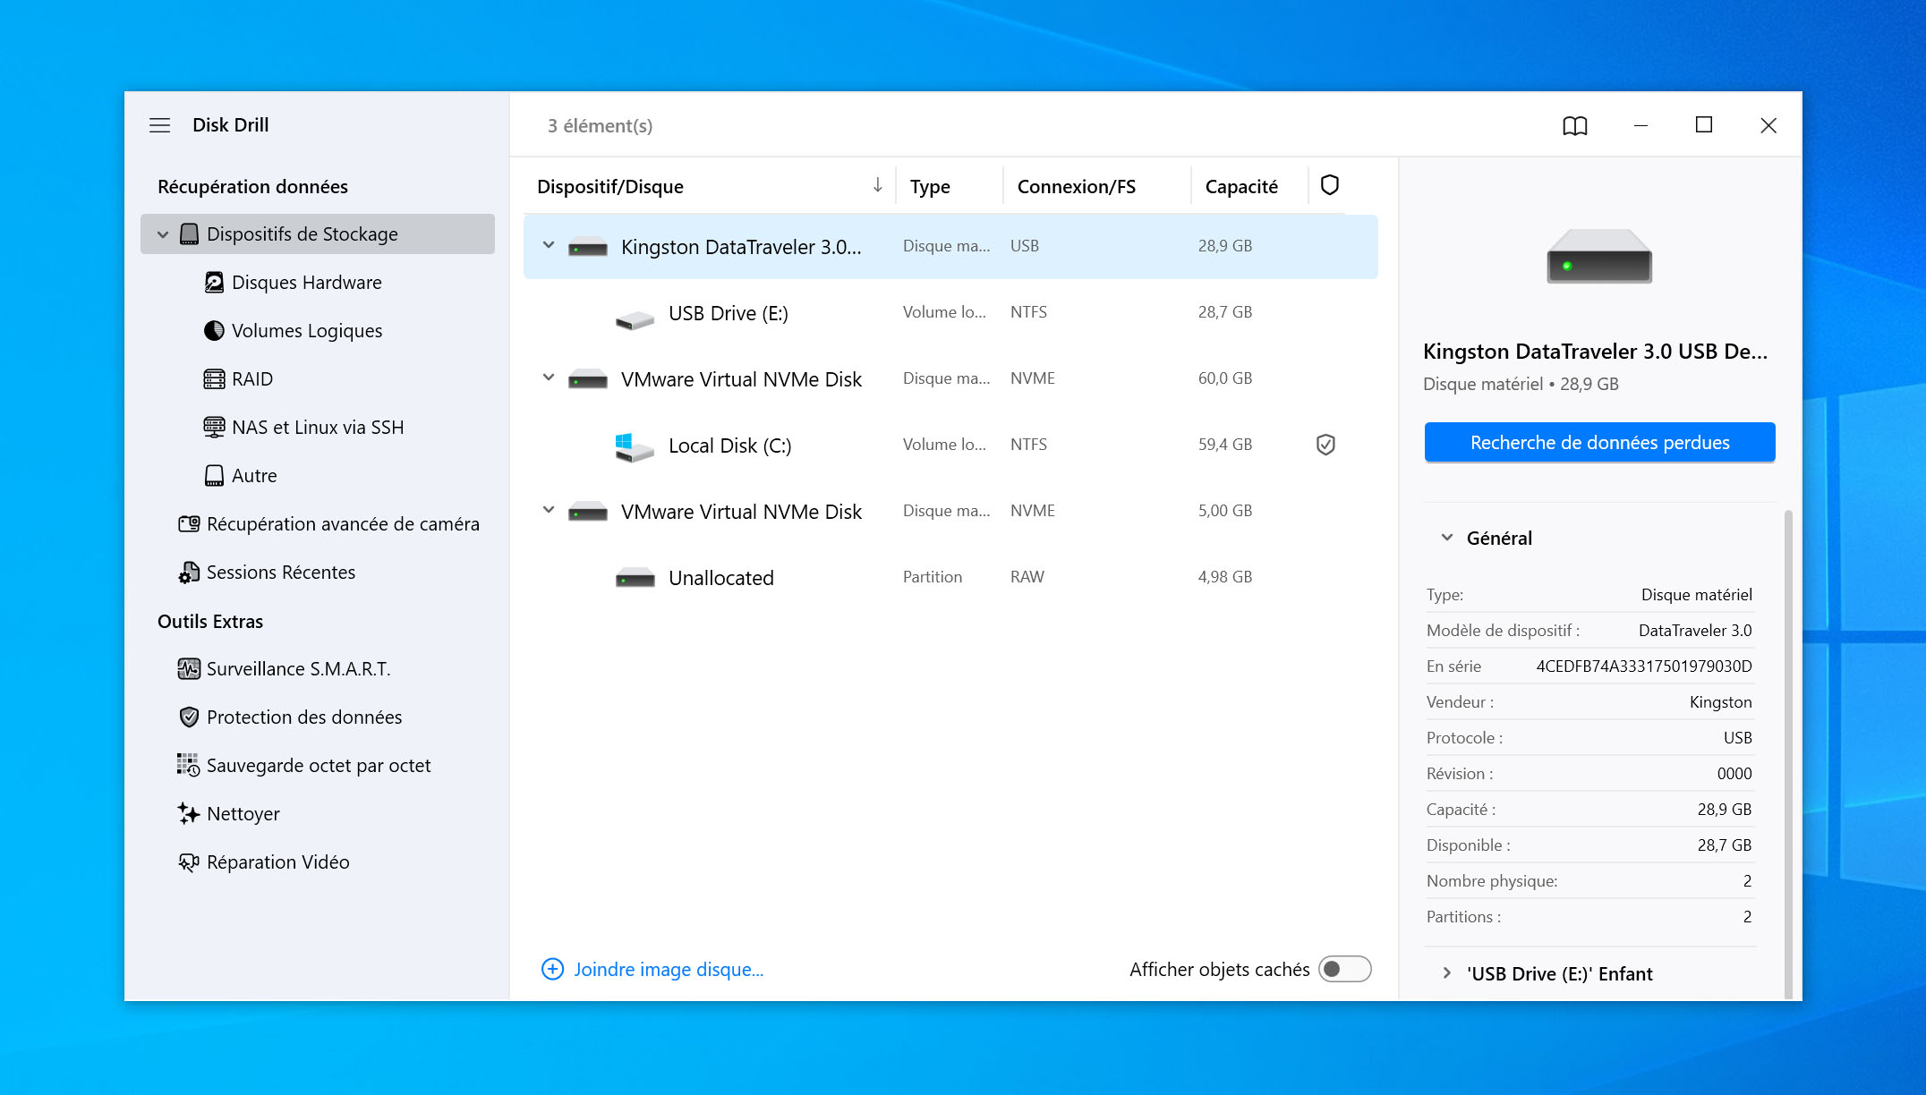Viewport: 1926px width, 1095px height.
Task: Click the 28,7 GB capacity of USB Drive (E:)
Action: coord(1225,312)
